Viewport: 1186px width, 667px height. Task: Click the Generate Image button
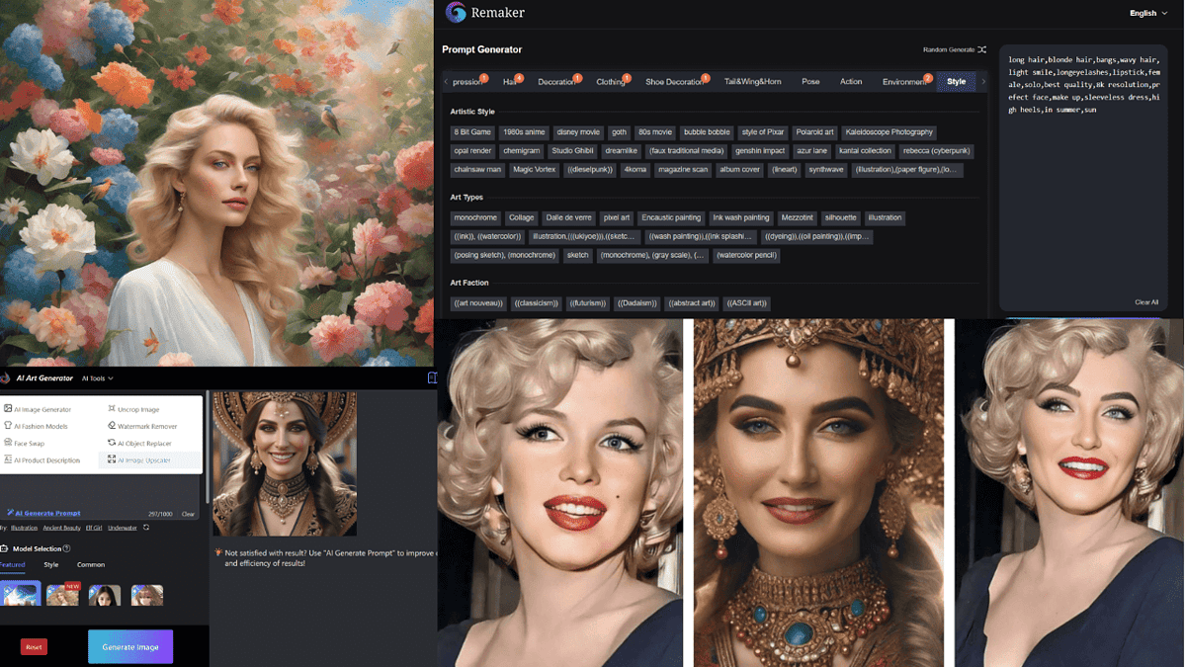click(129, 646)
